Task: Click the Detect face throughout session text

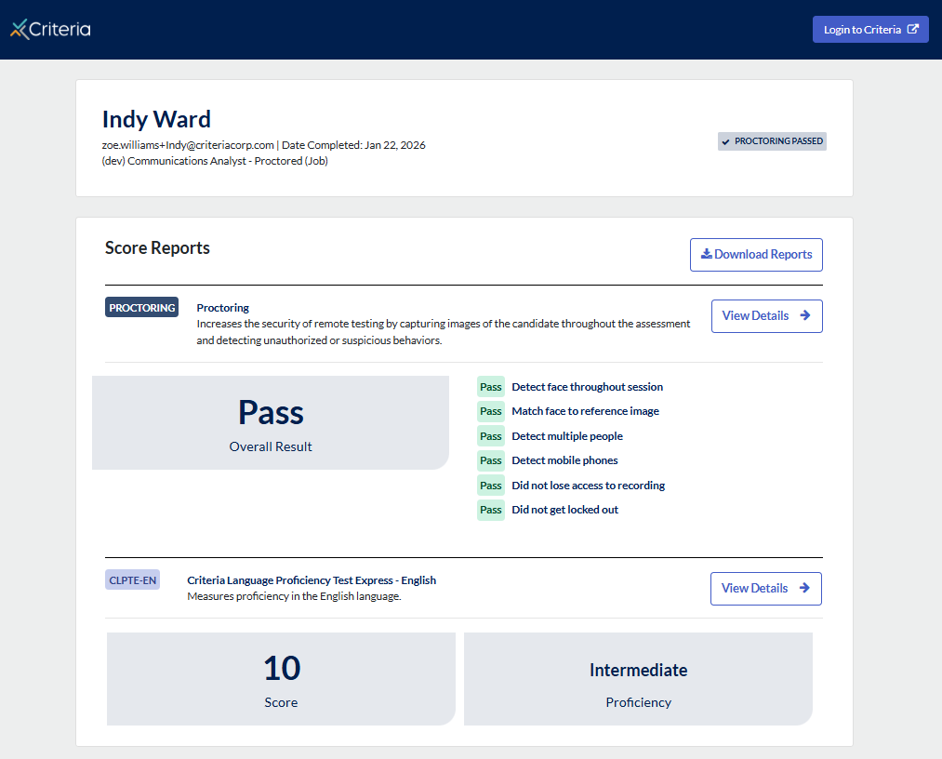Action: coord(588,387)
